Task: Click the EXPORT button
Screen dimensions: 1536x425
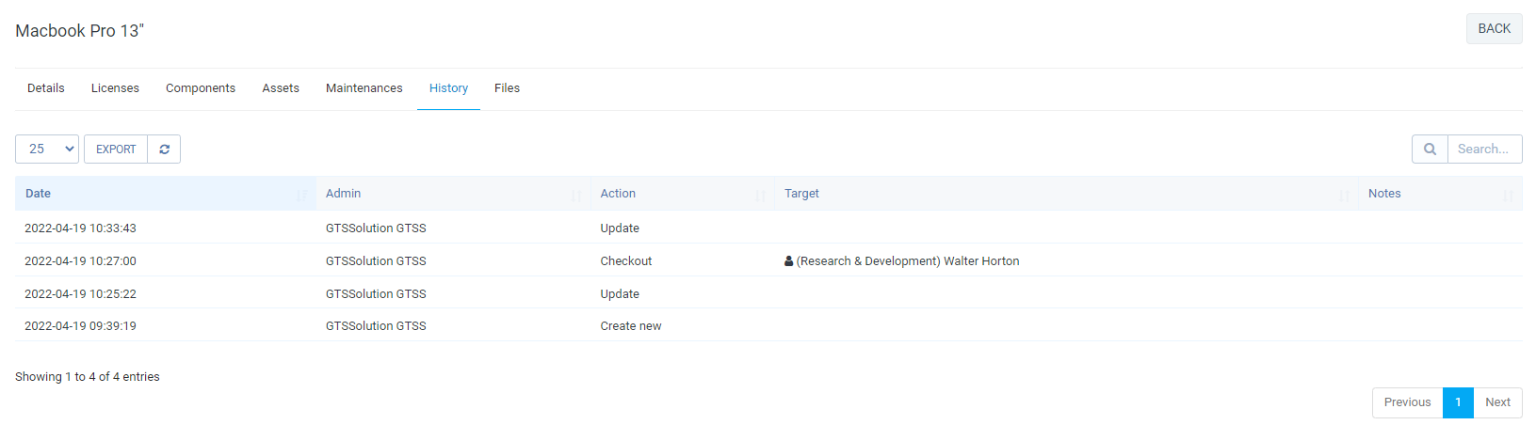Action: [x=116, y=150]
